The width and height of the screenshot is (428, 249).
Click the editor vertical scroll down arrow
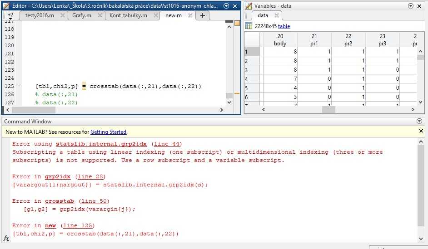pyautogui.click(x=229, y=103)
